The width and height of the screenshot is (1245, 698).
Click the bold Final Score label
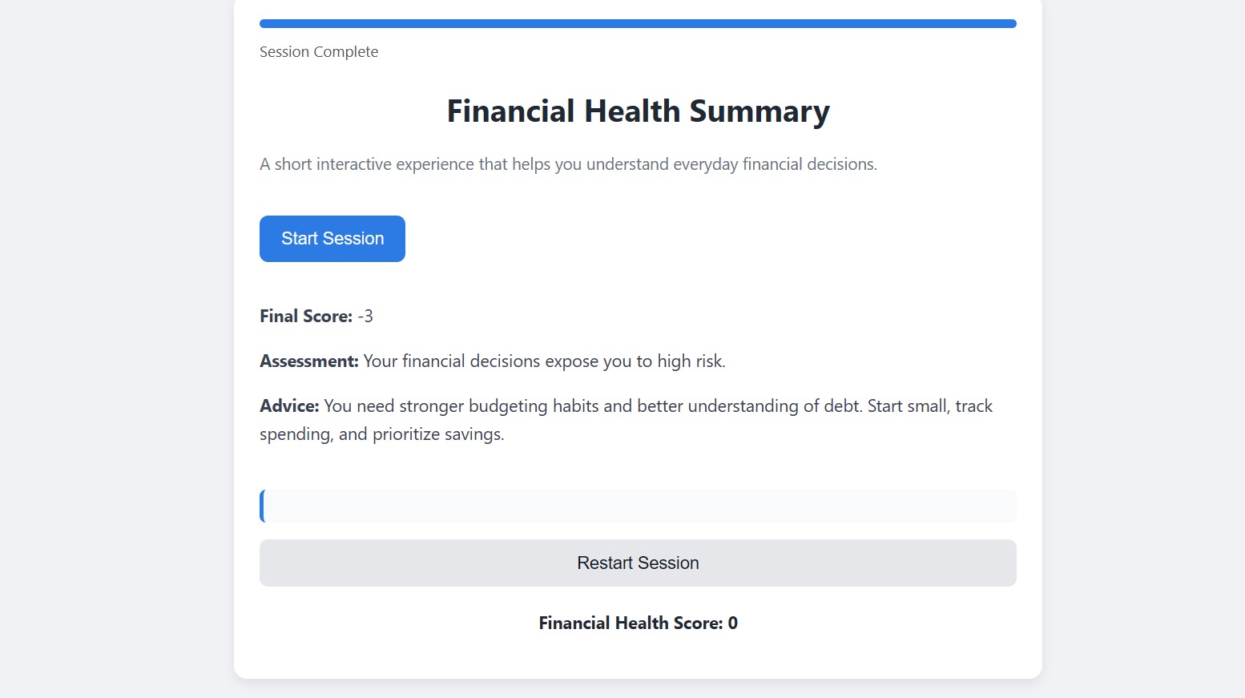[x=306, y=317]
